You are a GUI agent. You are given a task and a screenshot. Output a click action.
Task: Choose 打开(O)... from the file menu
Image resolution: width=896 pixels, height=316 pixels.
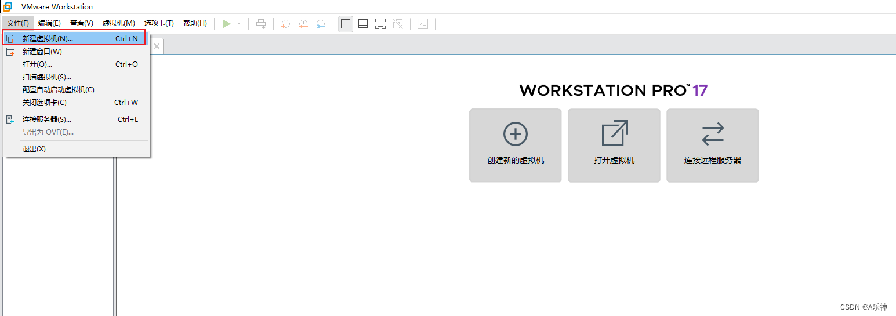pos(76,64)
